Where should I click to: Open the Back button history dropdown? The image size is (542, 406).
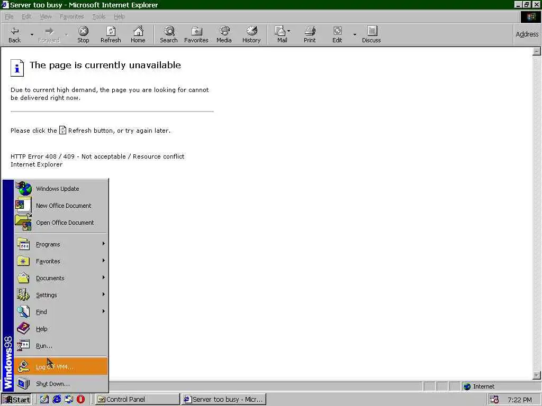click(32, 34)
